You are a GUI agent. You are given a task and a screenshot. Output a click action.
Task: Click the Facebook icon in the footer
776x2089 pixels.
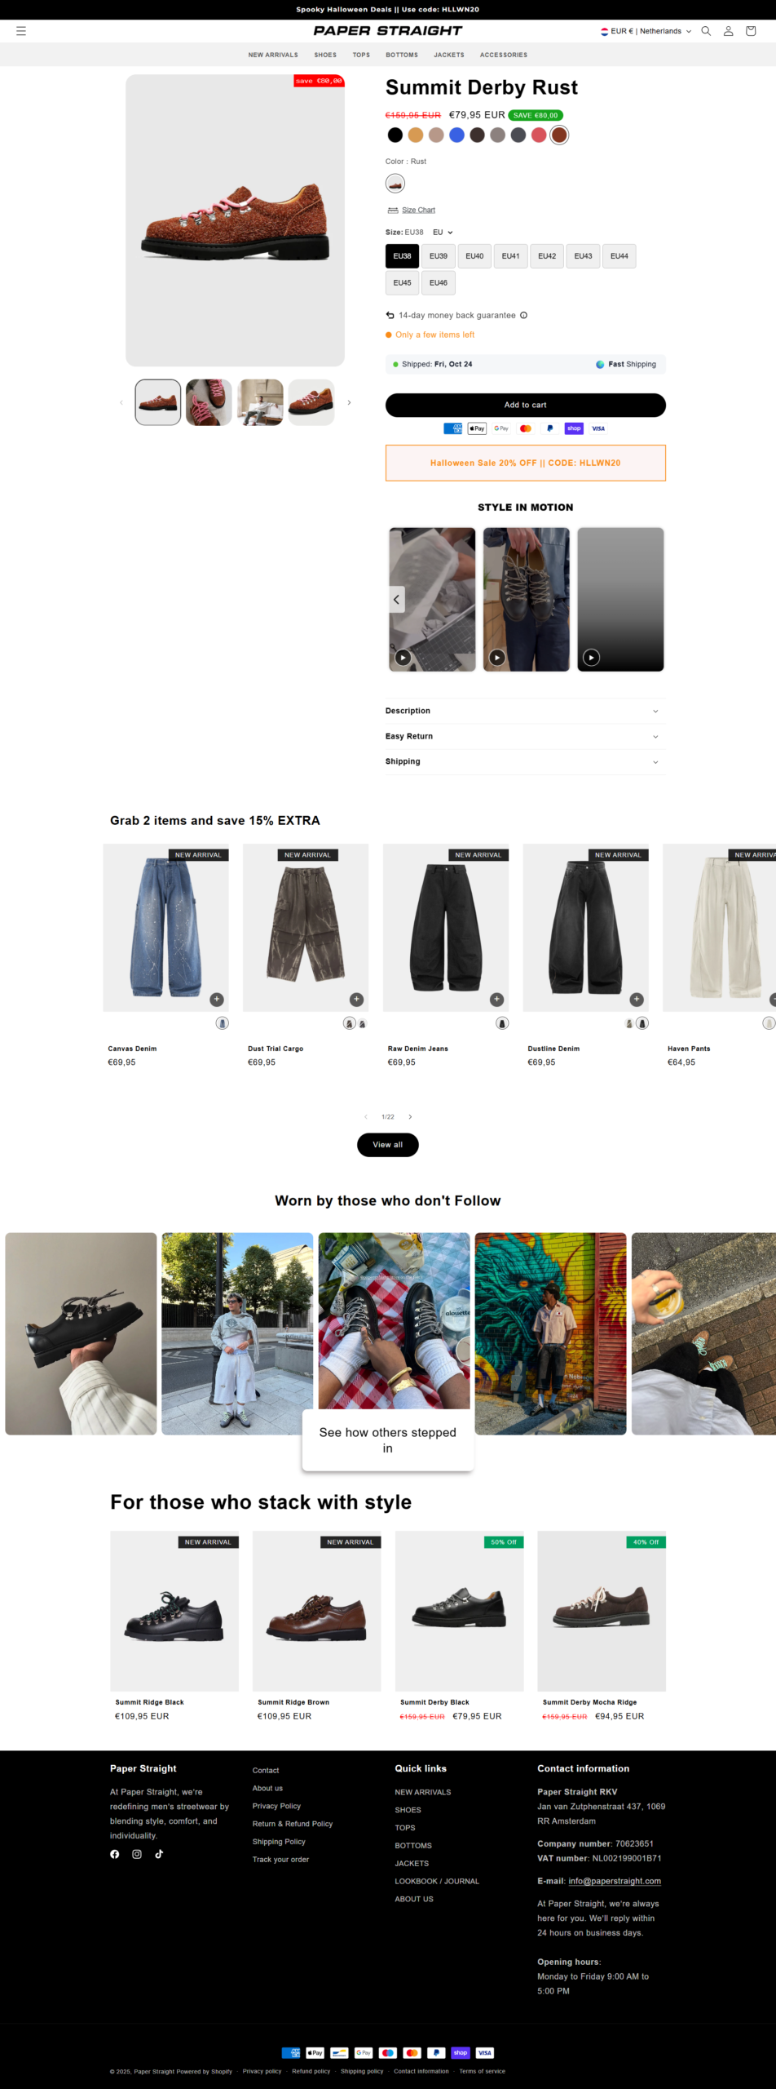[x=115, y=1854]
